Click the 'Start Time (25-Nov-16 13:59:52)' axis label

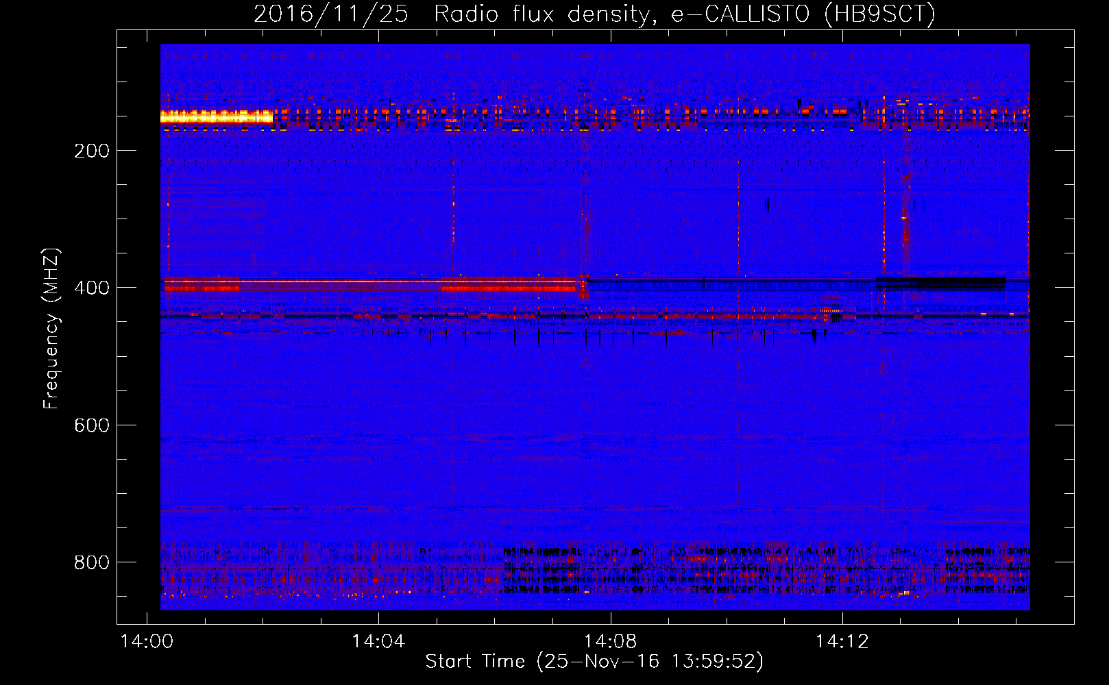pyautogui.click(x=594, y=662)
